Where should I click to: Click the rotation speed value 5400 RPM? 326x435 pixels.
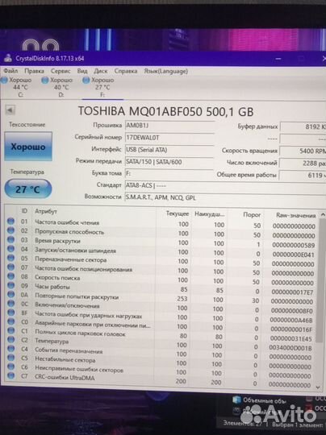tap(303, 151)
